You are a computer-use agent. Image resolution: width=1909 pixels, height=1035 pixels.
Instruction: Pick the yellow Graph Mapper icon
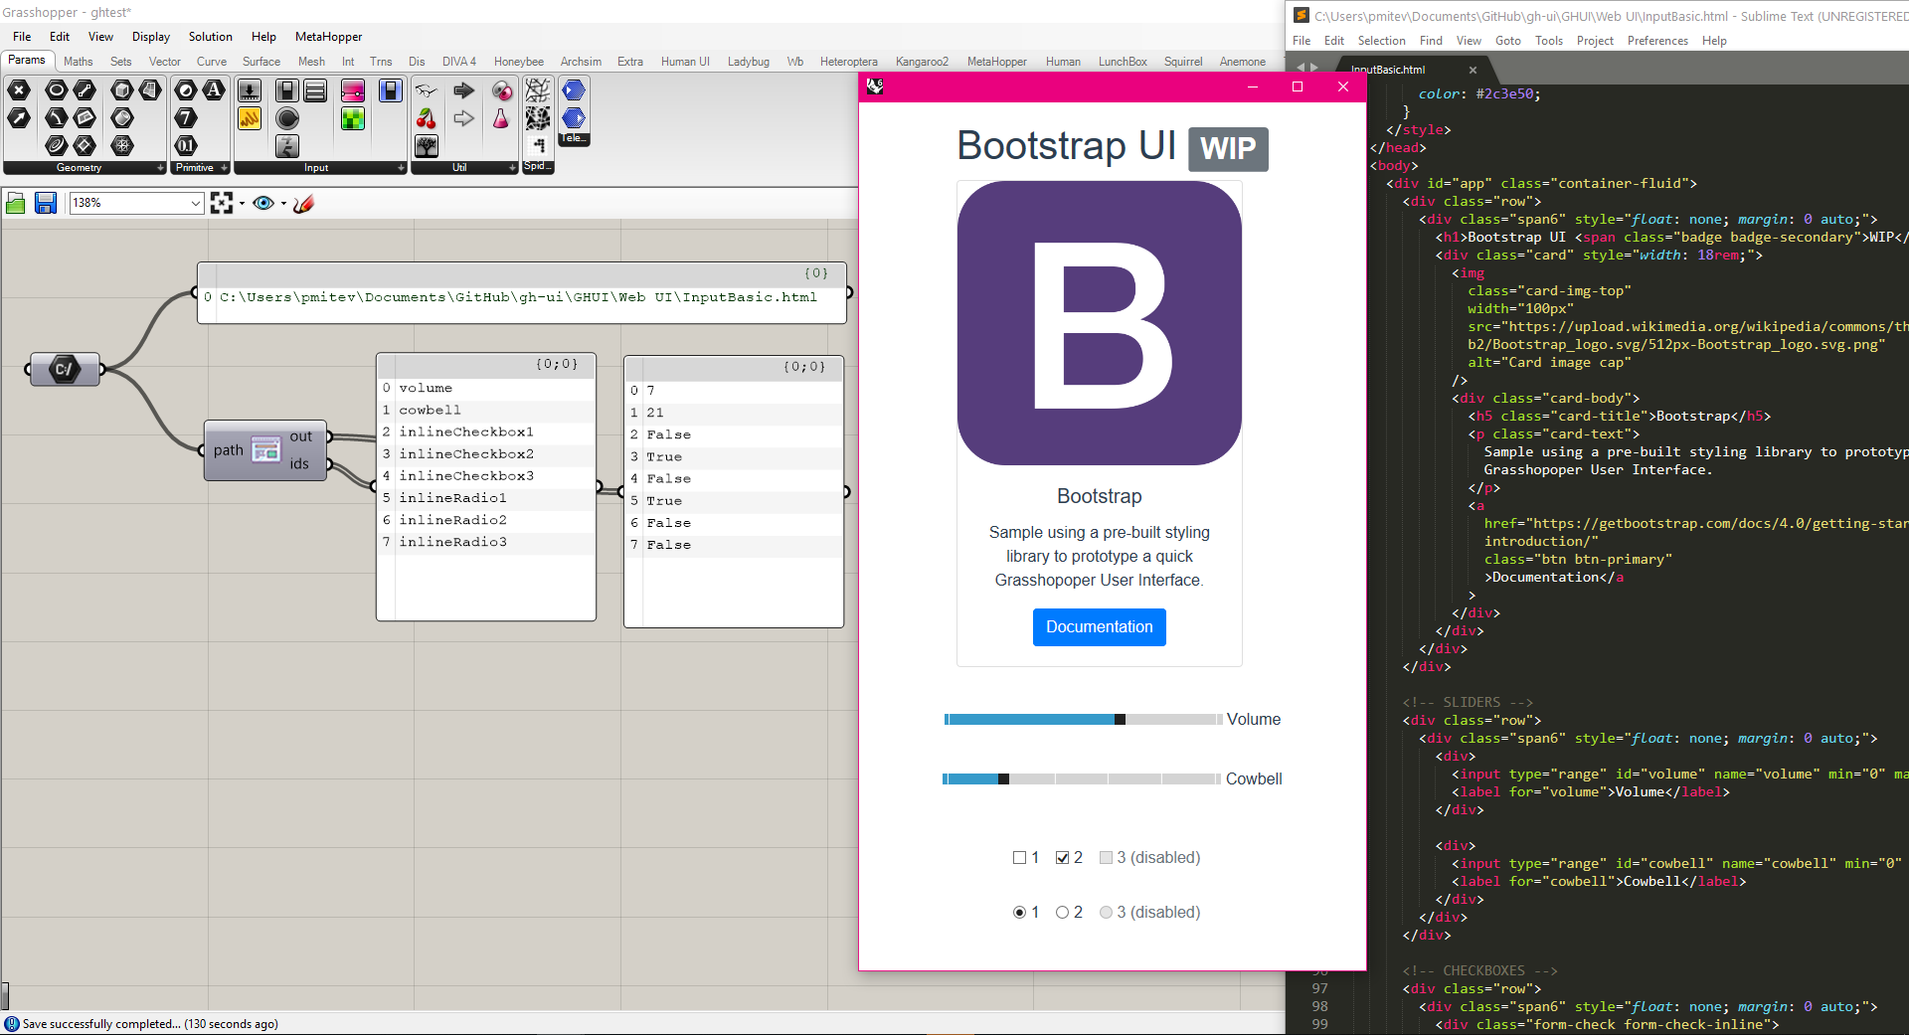click(x=250, y=119)
